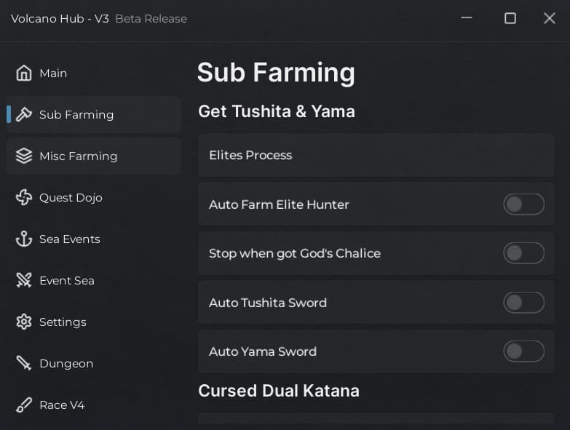Go to the Race V4 tab
The image size is (570, 430).
pos(62,405)
